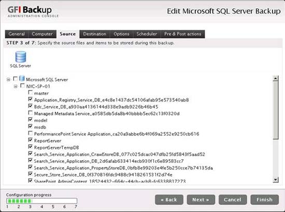Switch to the Destination tab
The width and height of the screenshot is (285, 212).
pyautogui.click(x=95, y=34)
